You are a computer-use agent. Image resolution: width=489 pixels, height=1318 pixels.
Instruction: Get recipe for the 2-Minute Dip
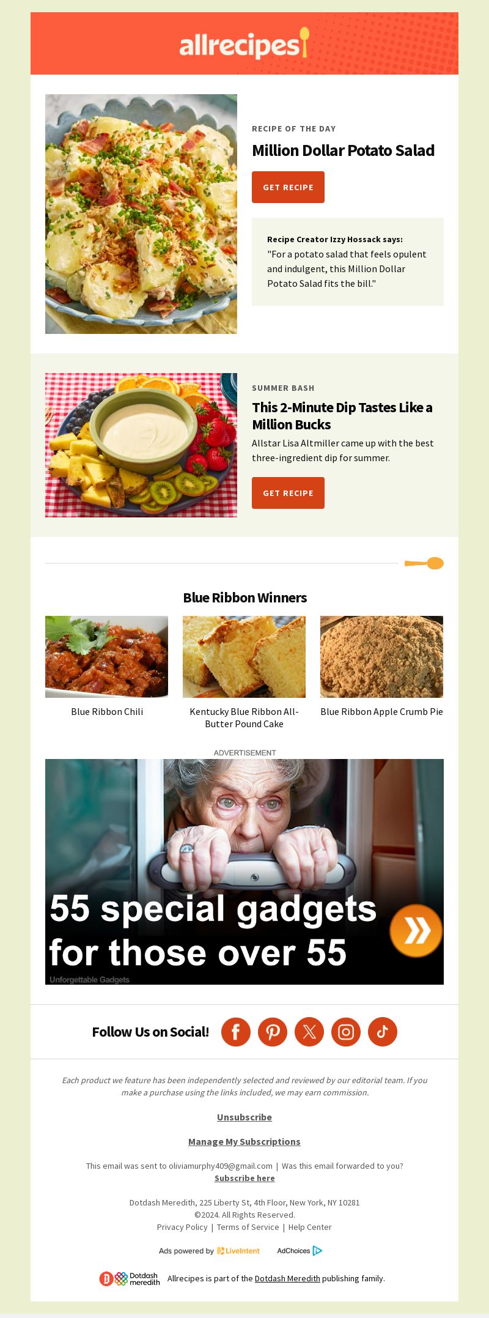coord(288,493)
